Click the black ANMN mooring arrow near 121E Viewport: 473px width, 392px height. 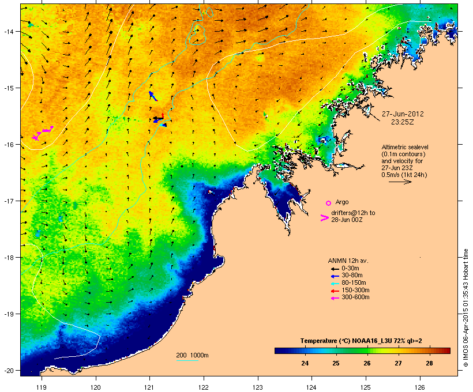[x=158, y=118]
